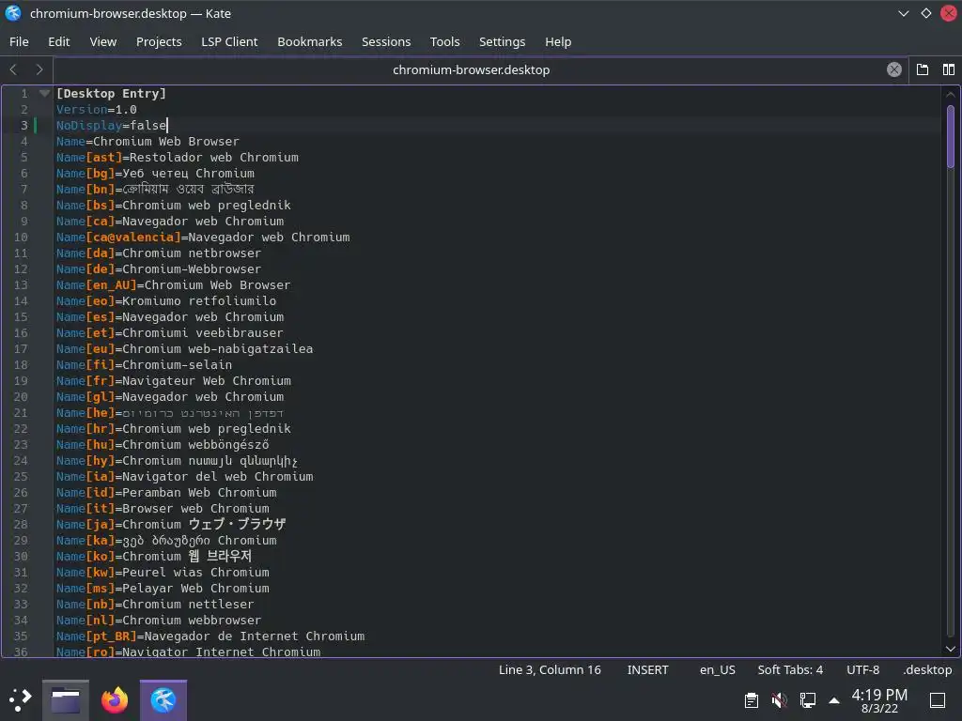Screen dimensions: 962x721
Task: Click the vertical scrollbar handle
Action: [951, 136]
